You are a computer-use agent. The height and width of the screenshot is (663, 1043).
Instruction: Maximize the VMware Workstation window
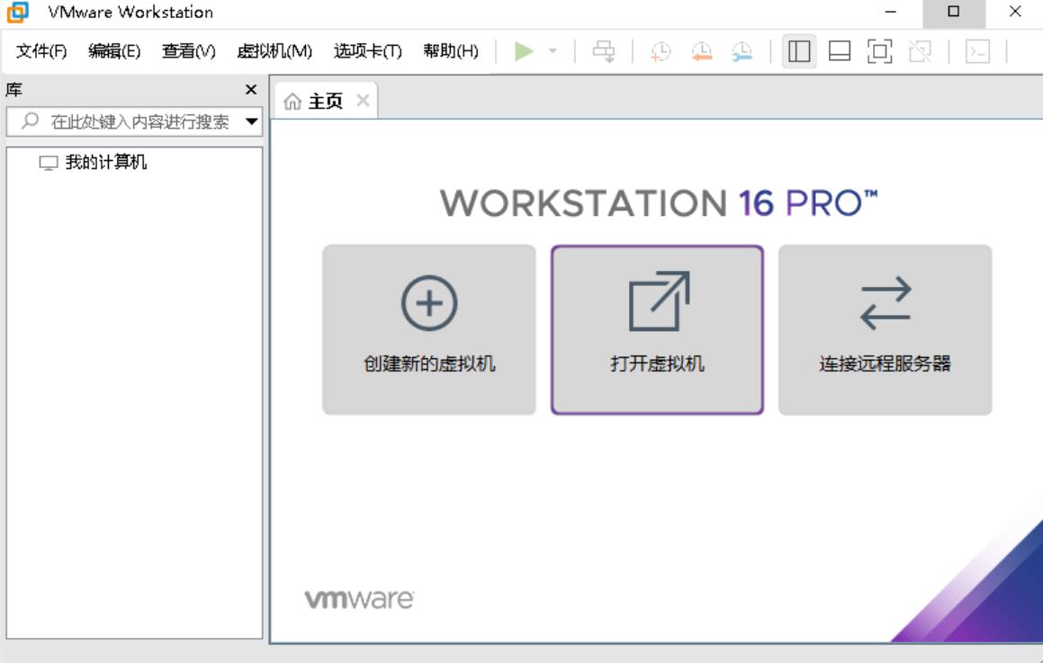[x=954, y=12]
